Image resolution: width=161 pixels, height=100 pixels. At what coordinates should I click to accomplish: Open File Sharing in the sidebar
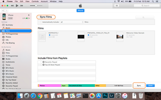point(10,43)
